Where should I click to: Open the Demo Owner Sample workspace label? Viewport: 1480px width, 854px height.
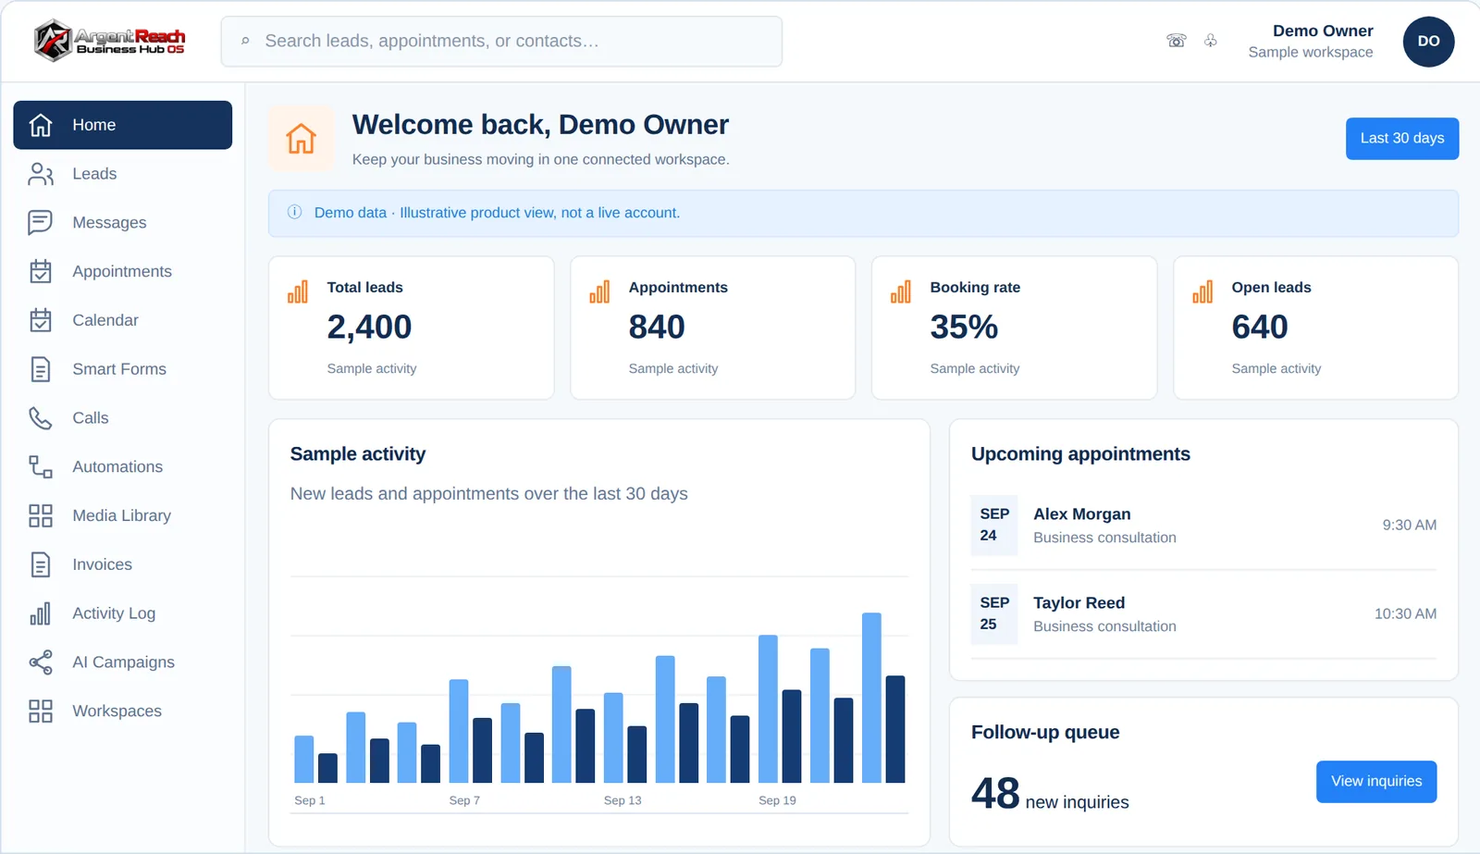[x=1311, y=42]
